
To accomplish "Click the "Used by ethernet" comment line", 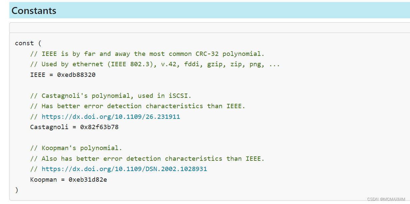I will (x=155, y=64).
